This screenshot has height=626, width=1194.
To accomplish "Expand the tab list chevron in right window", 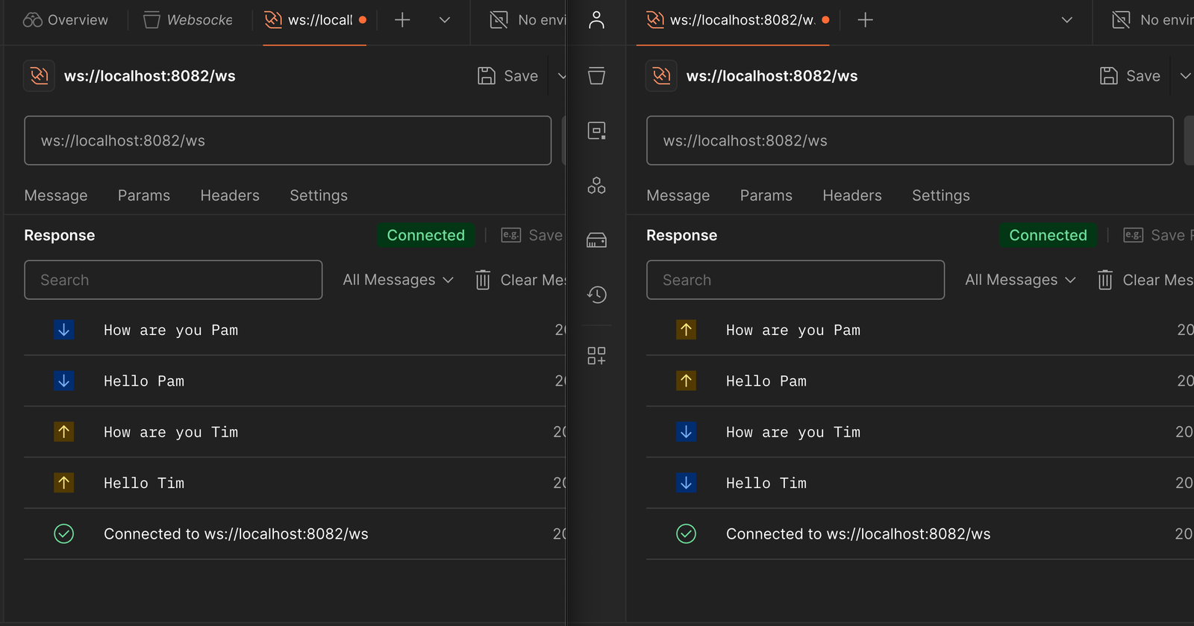I will [x=1067, y=20].
